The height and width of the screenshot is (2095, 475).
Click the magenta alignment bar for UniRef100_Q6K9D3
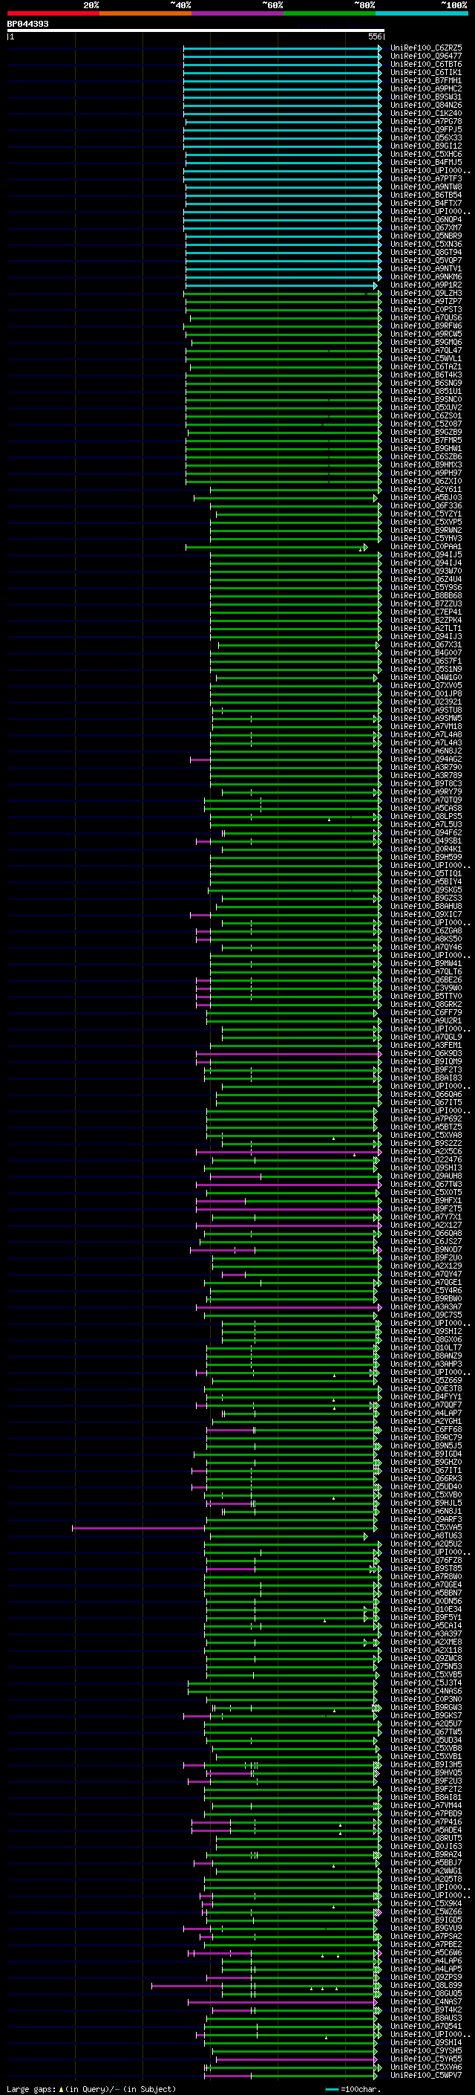tap(288, 1054)
